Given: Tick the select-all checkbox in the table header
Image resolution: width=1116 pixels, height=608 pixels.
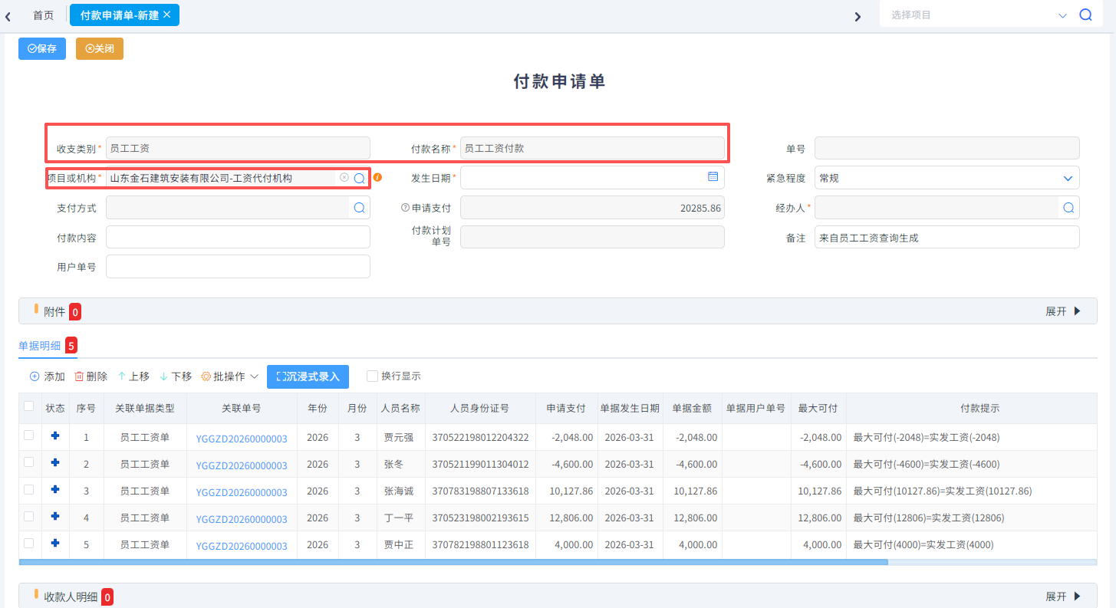Looking at the screenshot, I should click(29, 406).
